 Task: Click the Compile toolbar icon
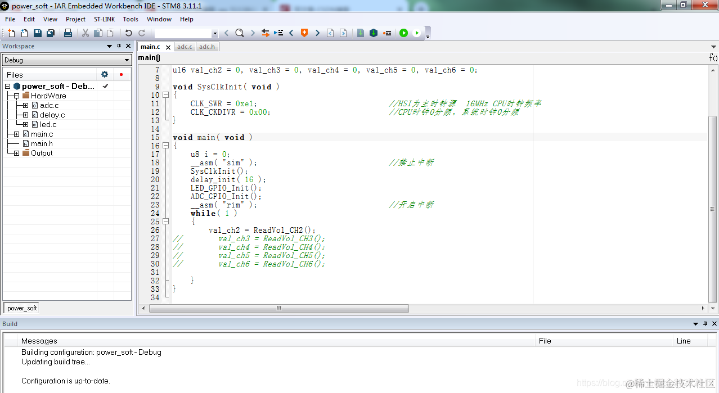[x=361, y=33]
